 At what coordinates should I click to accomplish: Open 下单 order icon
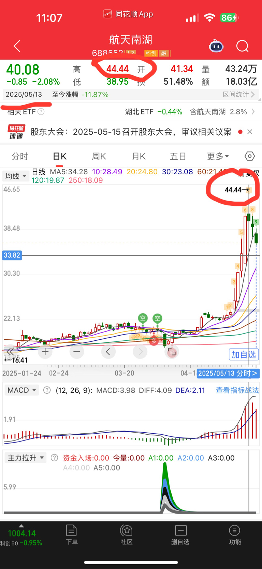[x=72, y=535]
